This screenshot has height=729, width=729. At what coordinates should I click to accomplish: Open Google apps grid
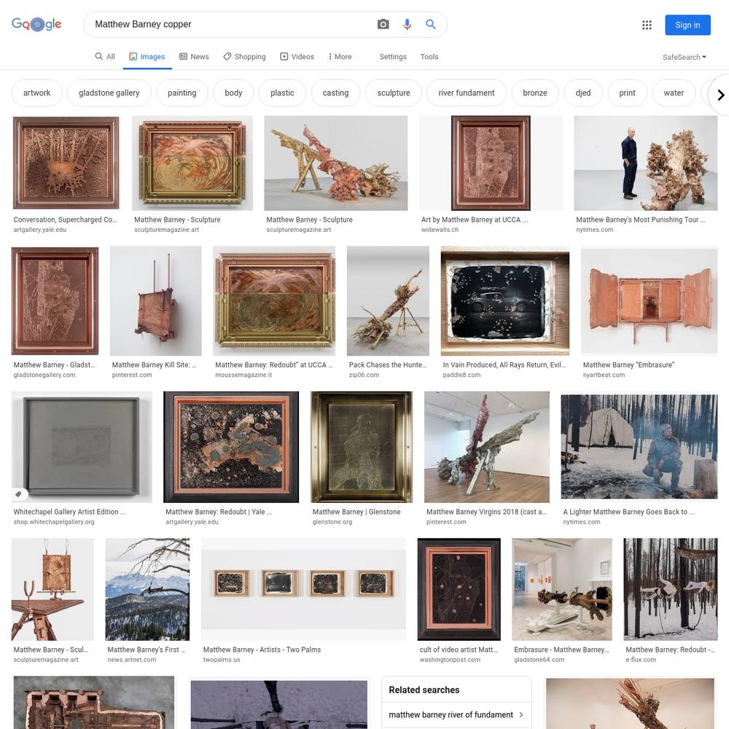[647, 25]
